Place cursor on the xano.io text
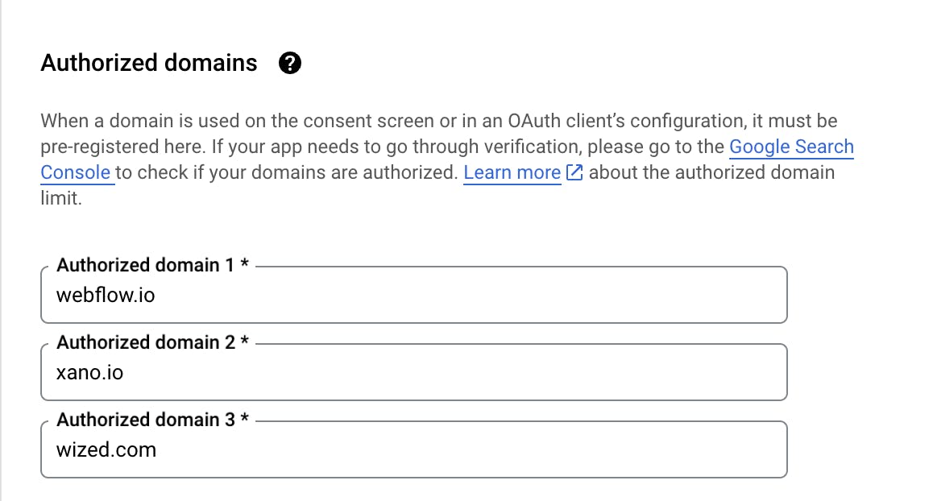Image resolution: width=933 pixels, height=501 pixels. tap(89, 373)
